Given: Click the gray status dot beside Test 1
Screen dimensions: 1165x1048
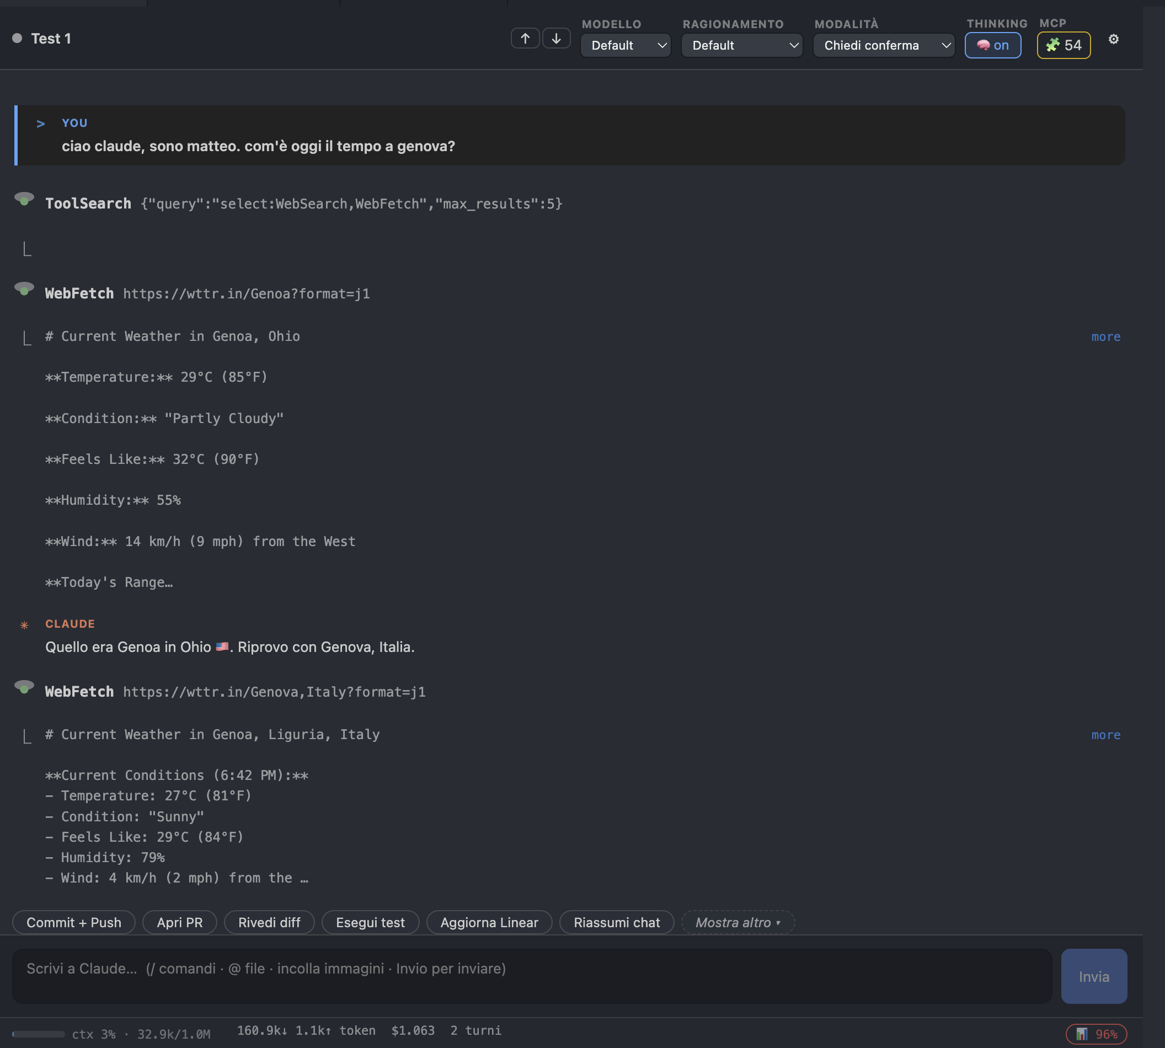Looking at the screenshot, I should (17, 38).
